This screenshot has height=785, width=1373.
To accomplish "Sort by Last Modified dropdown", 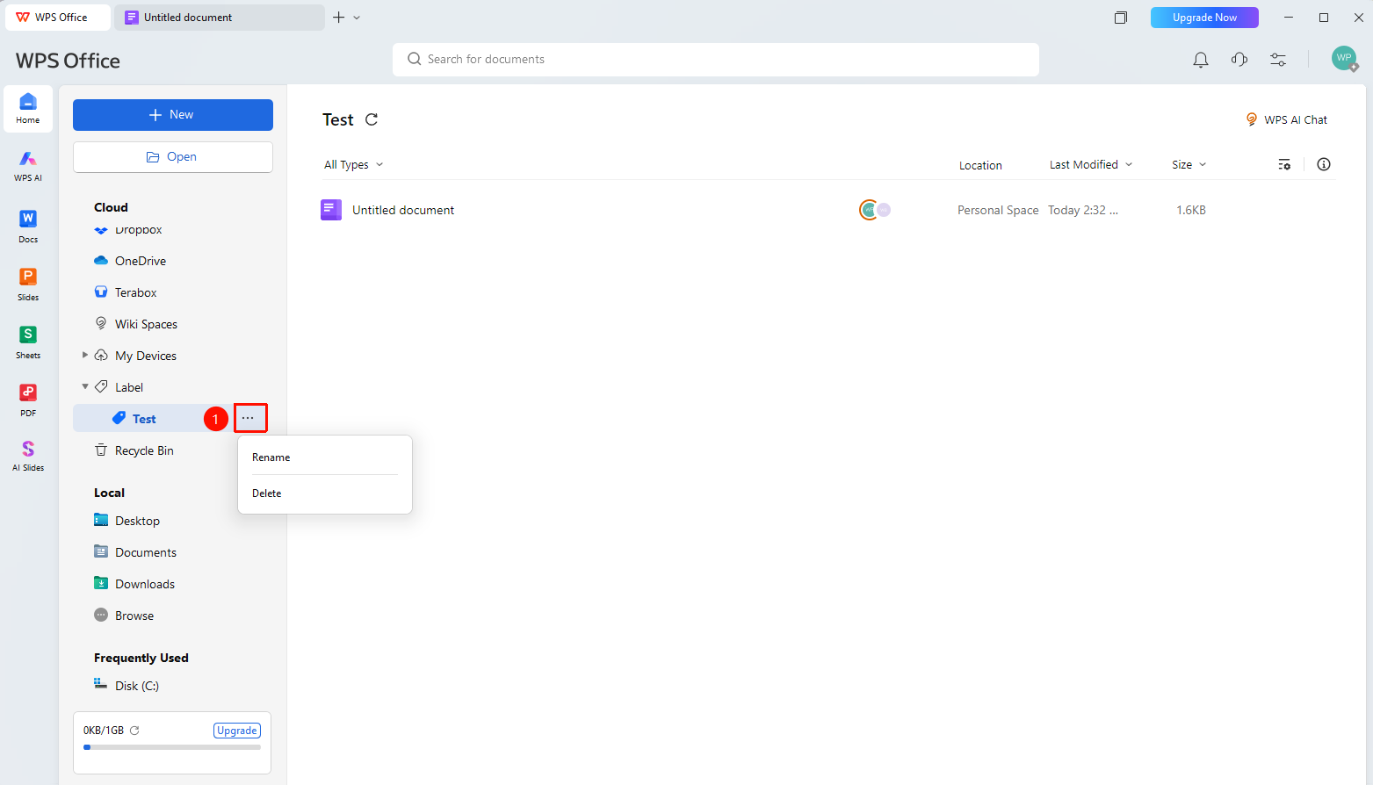I will [x=1091, y=164].
